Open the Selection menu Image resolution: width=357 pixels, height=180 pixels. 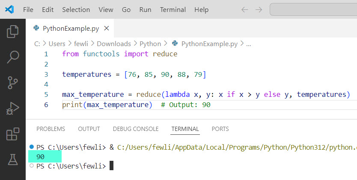[76, 10]
